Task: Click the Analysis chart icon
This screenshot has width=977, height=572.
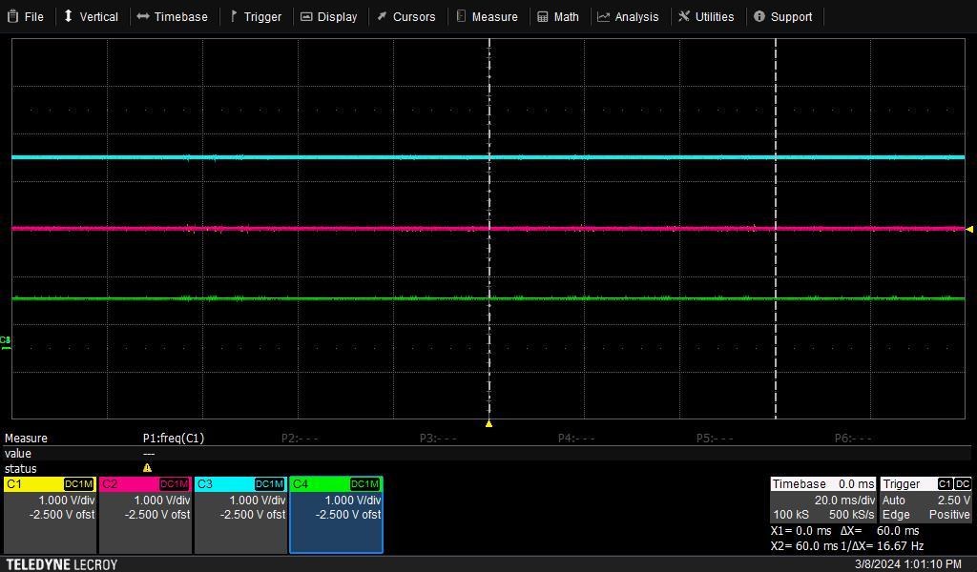Action: click(x=603, y=17)
